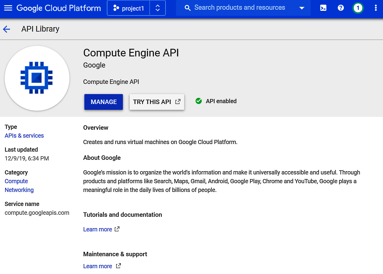
Task: Click the date 12/9/19, 6:34 PM
Action: point(27,158)
